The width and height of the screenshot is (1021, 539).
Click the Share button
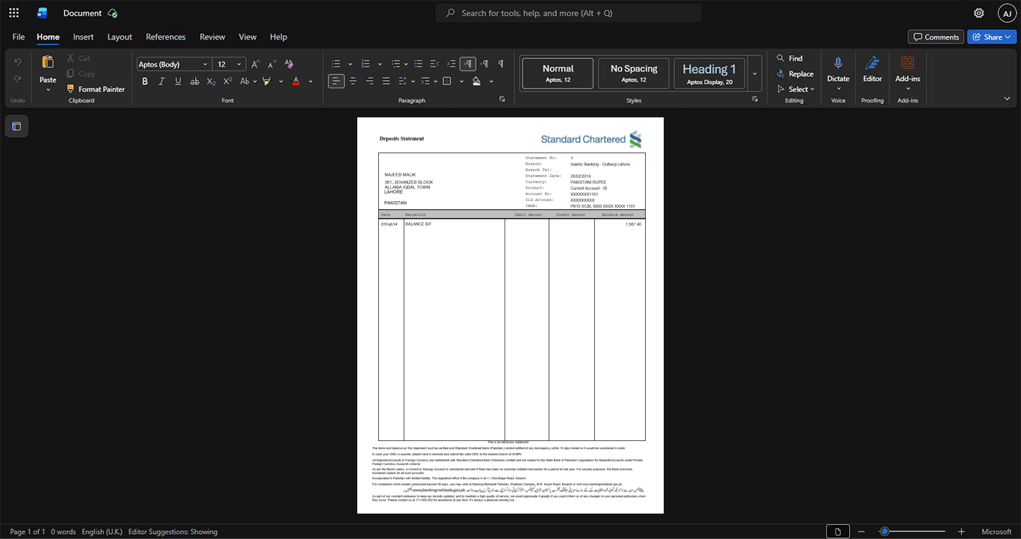(992, 37)
